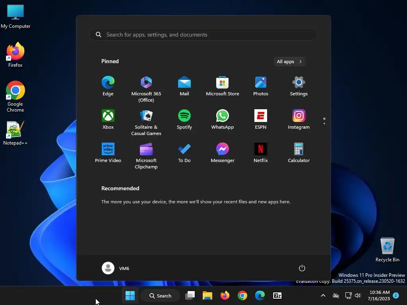This screenshot has height=305, width=407.
Task: Open Microsoft Store from Start menu
Action: pos(223,86)
